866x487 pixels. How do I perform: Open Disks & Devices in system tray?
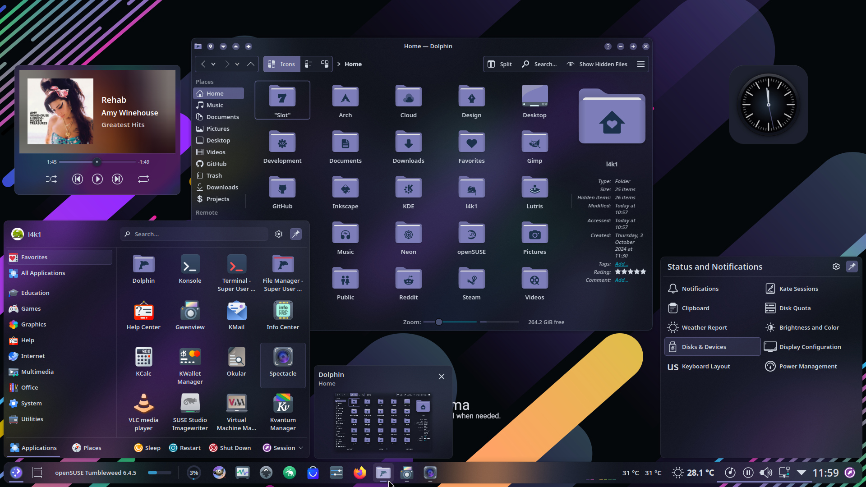click(712, 347)
